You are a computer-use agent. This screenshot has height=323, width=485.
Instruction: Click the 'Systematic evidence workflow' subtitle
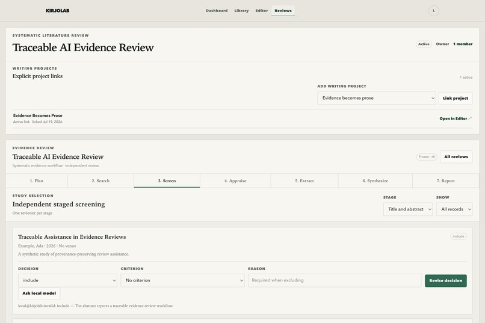pos(56,165)
